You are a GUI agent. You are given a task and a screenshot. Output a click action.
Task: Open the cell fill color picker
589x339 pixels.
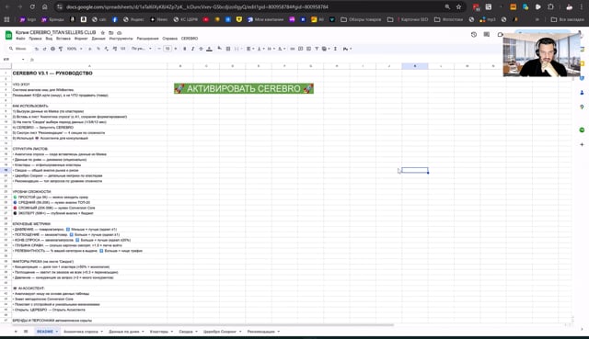pos(220,49)
